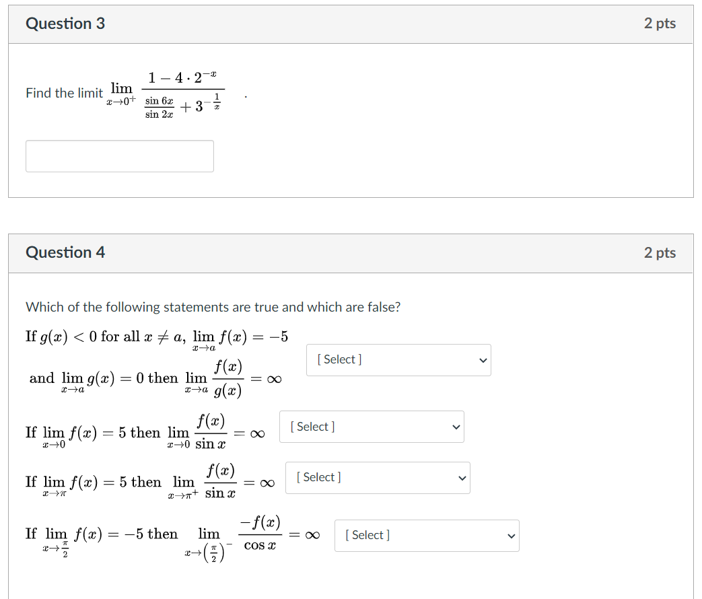The image size is (702, 599).
Task: Click the −f(x)/cos x limit statement
Action: click(173, 538)
